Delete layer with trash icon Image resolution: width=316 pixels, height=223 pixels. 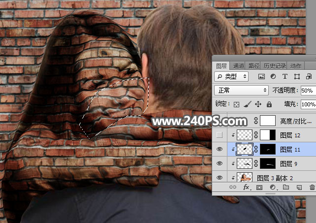point(312,188)
